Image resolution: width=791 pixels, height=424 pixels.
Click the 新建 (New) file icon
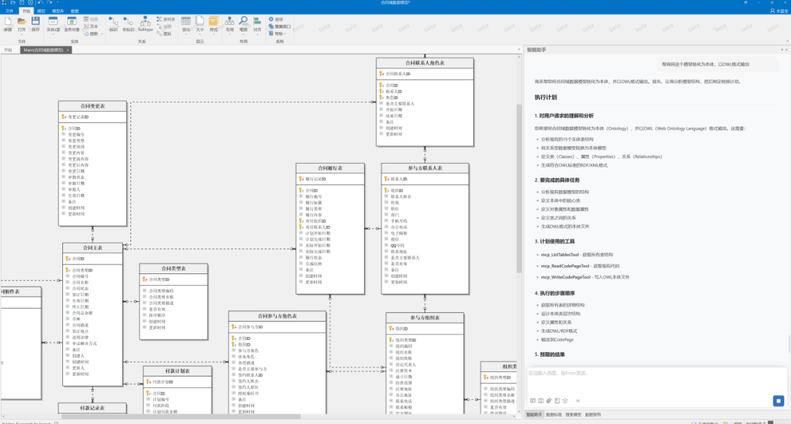(8, 22)
